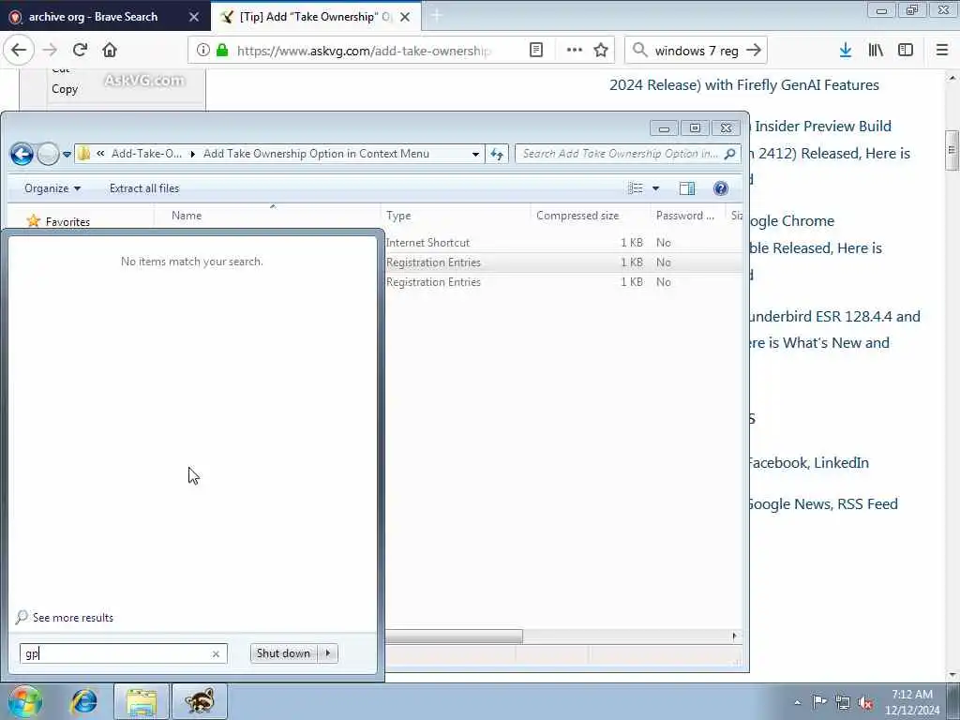
Task: Open the Organize menu
Action: [52, 188]
